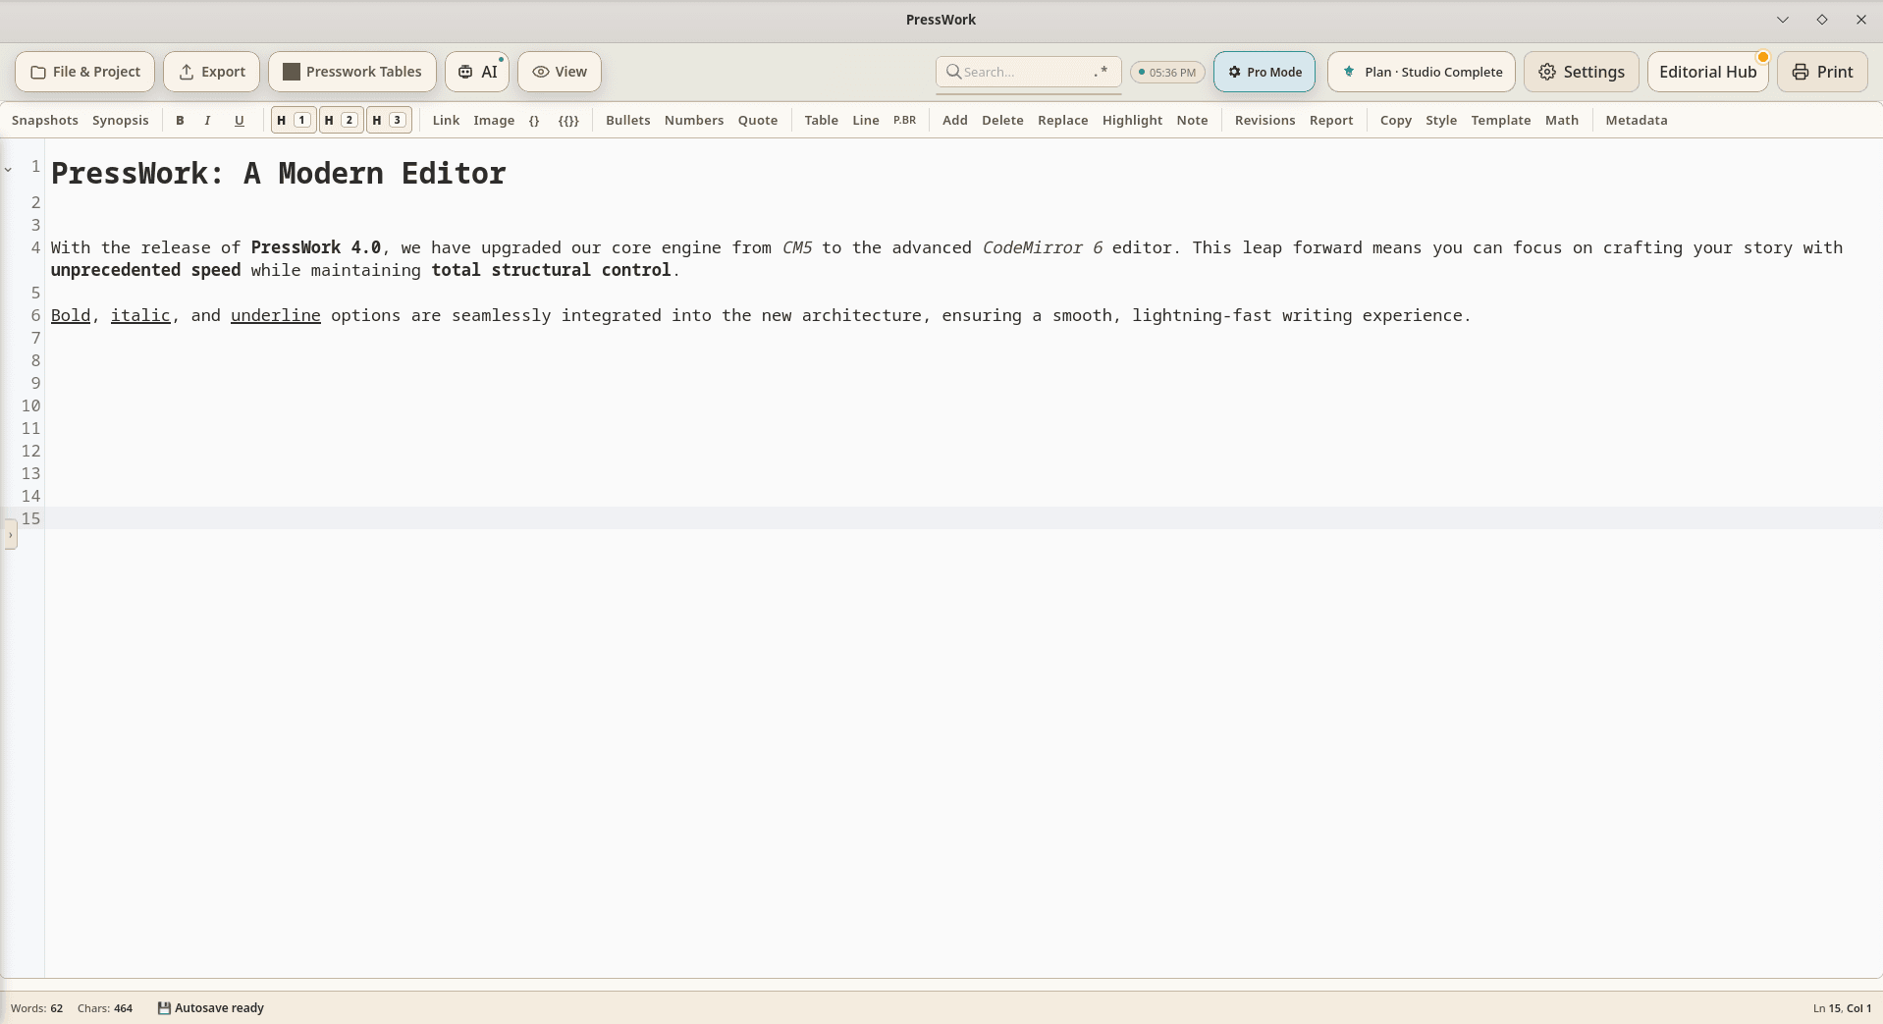Viewport: 1883px width, 1024px height.
Task: Insert inline code with the {} icon
Action: 534,120
